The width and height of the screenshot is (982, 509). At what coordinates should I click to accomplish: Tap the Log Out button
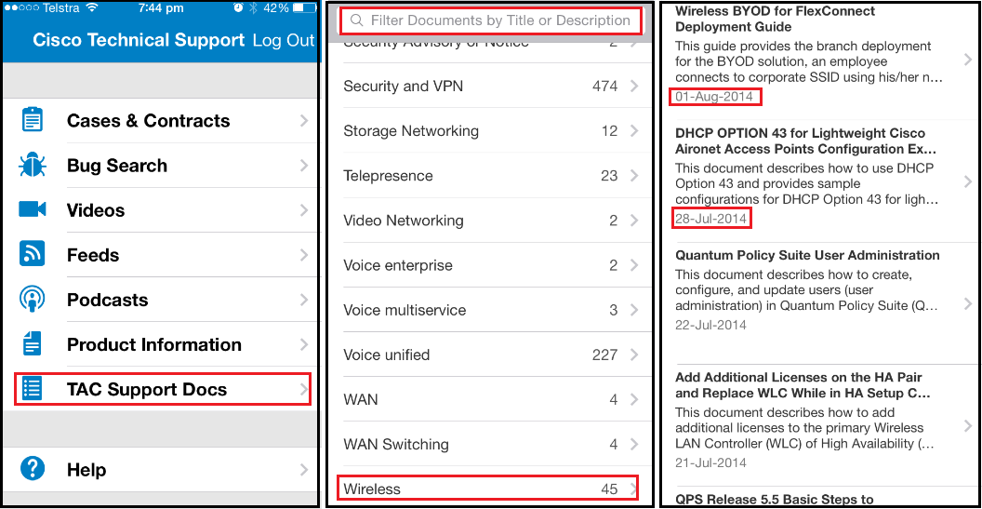(x=283, y=41)
